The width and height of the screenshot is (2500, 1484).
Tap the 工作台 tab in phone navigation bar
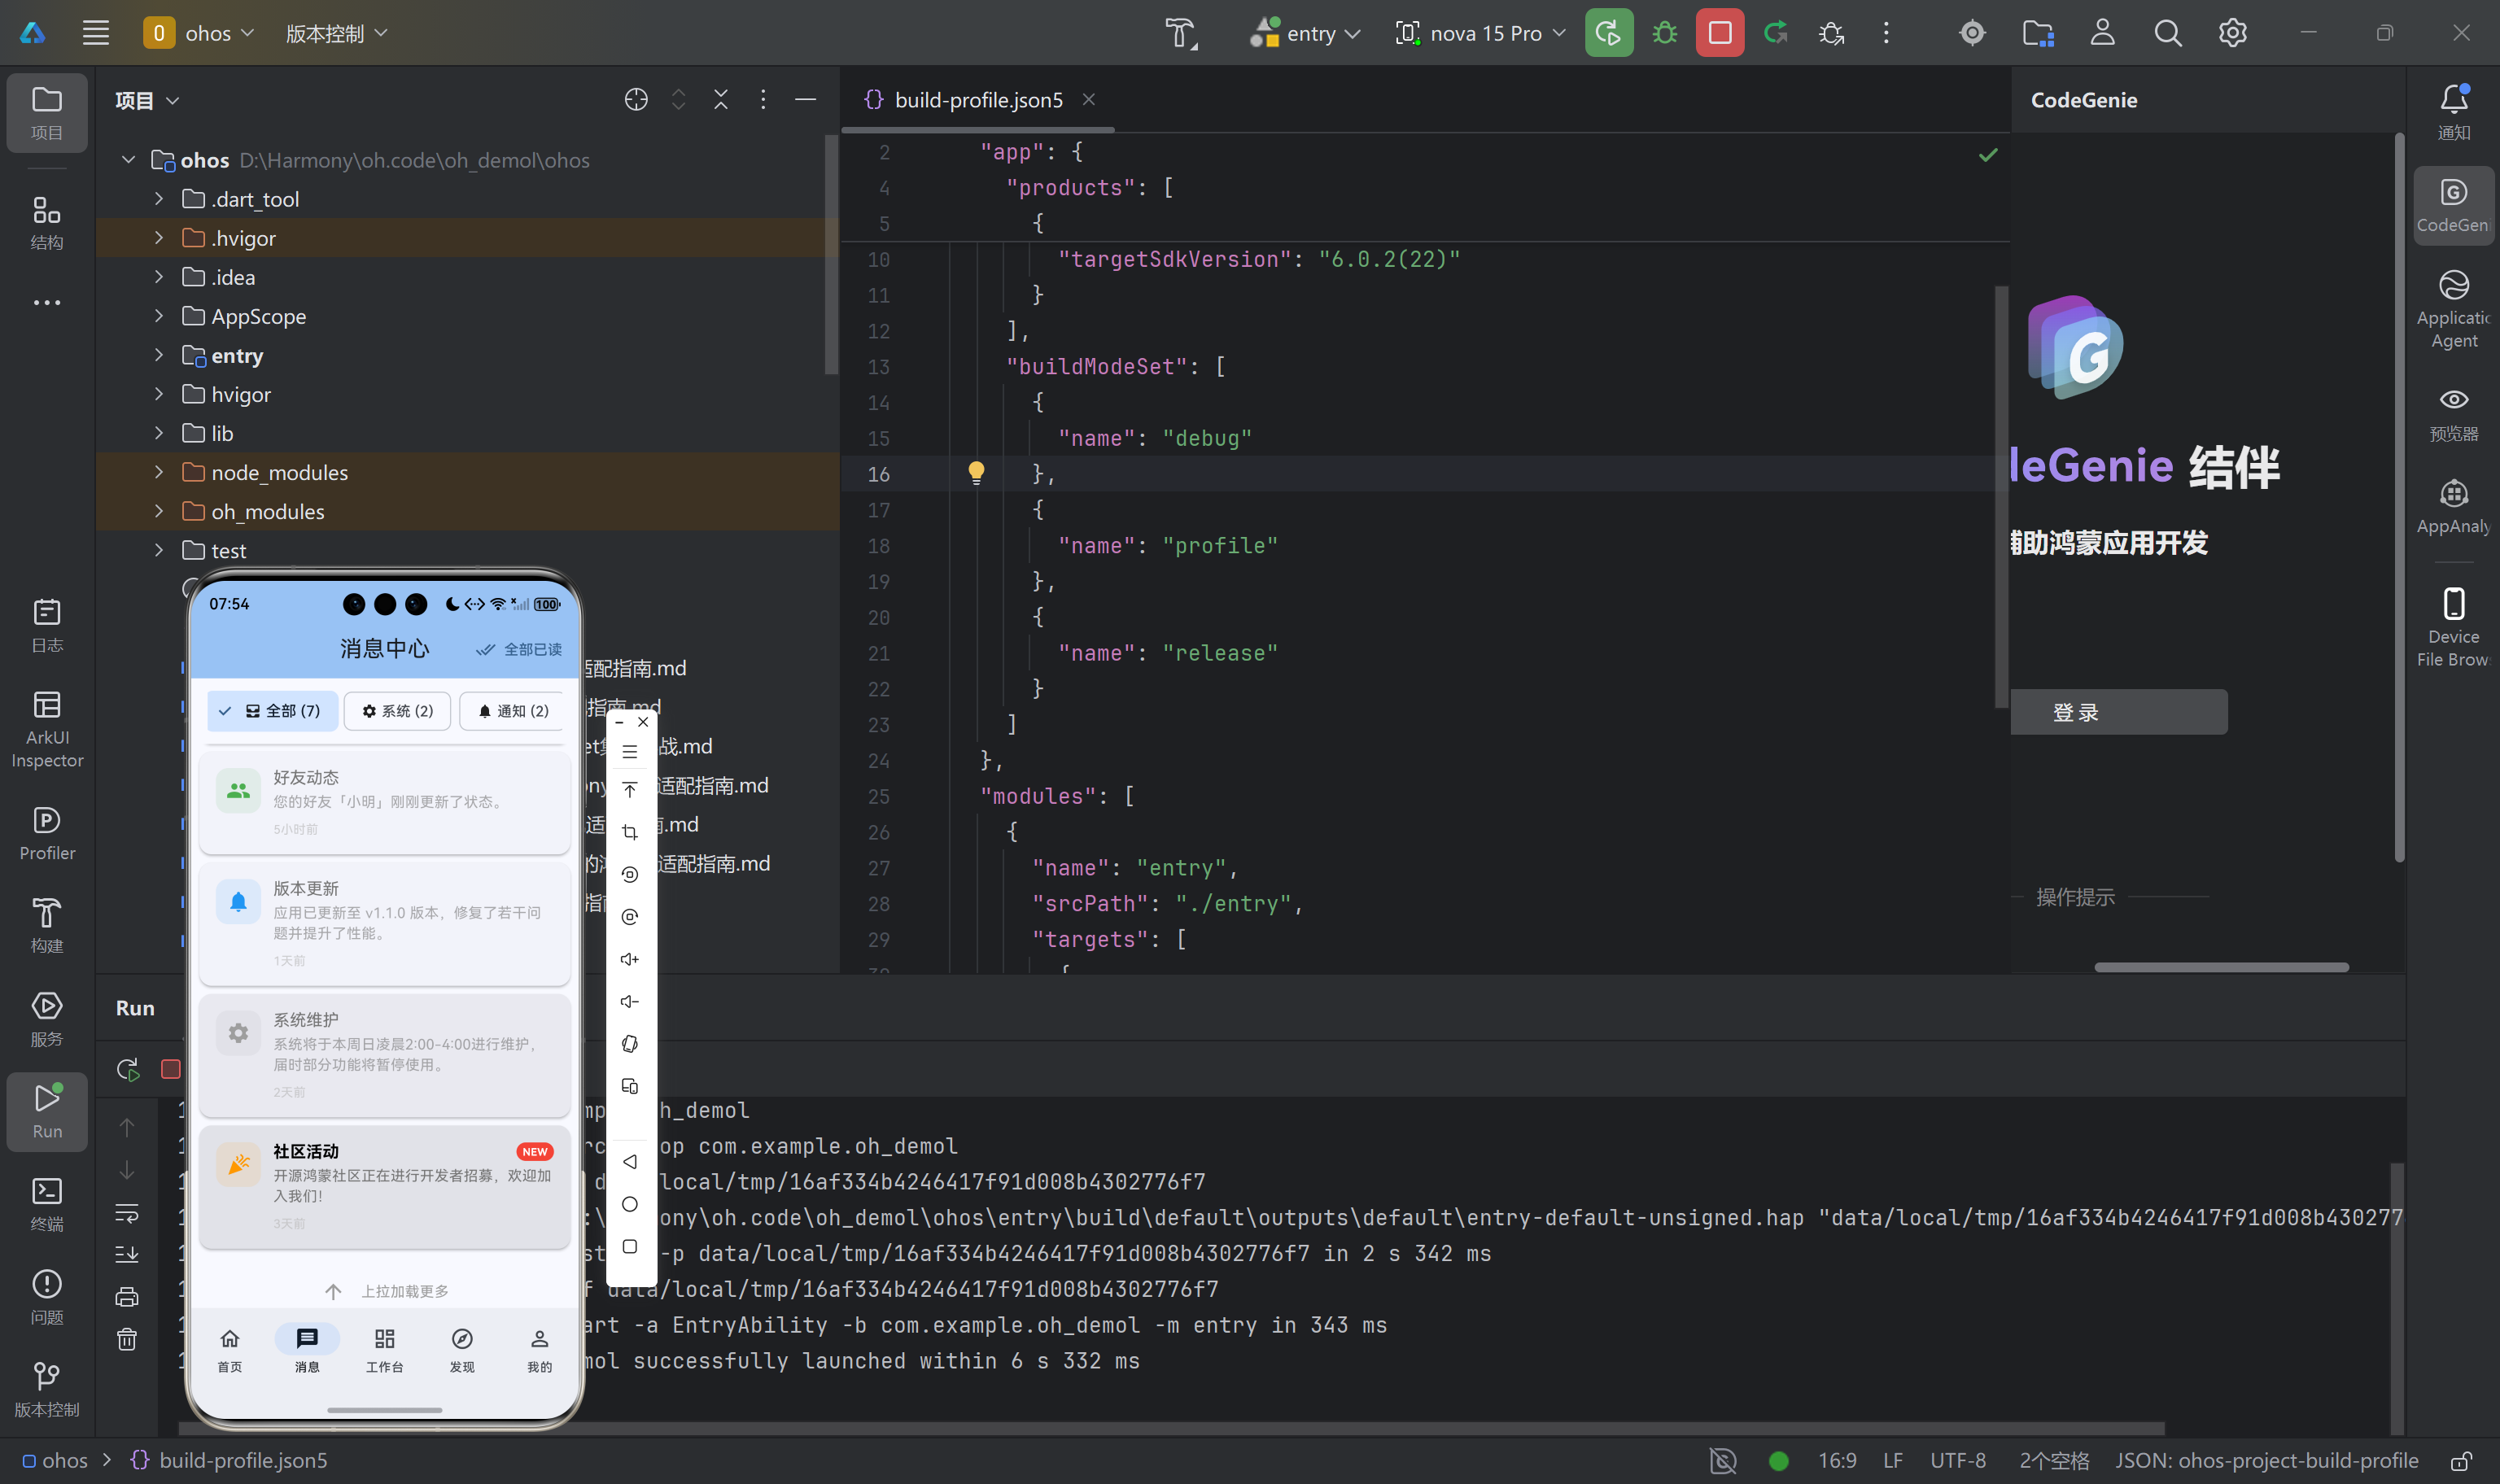point(384,1348)
